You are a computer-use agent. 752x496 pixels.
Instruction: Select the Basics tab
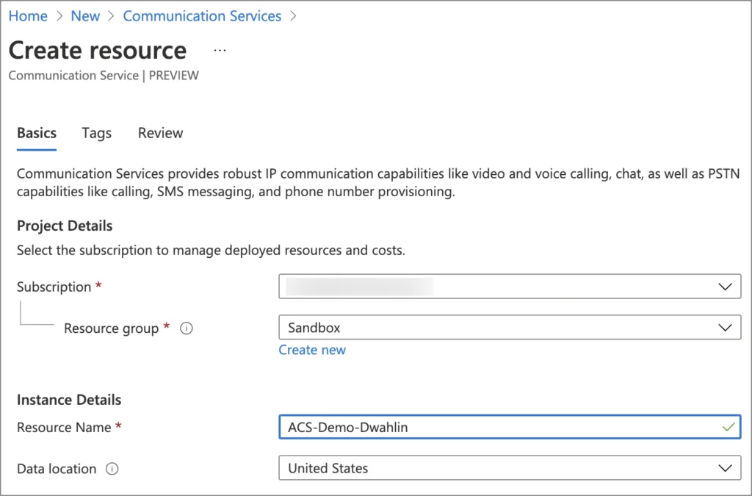(37, 133)
